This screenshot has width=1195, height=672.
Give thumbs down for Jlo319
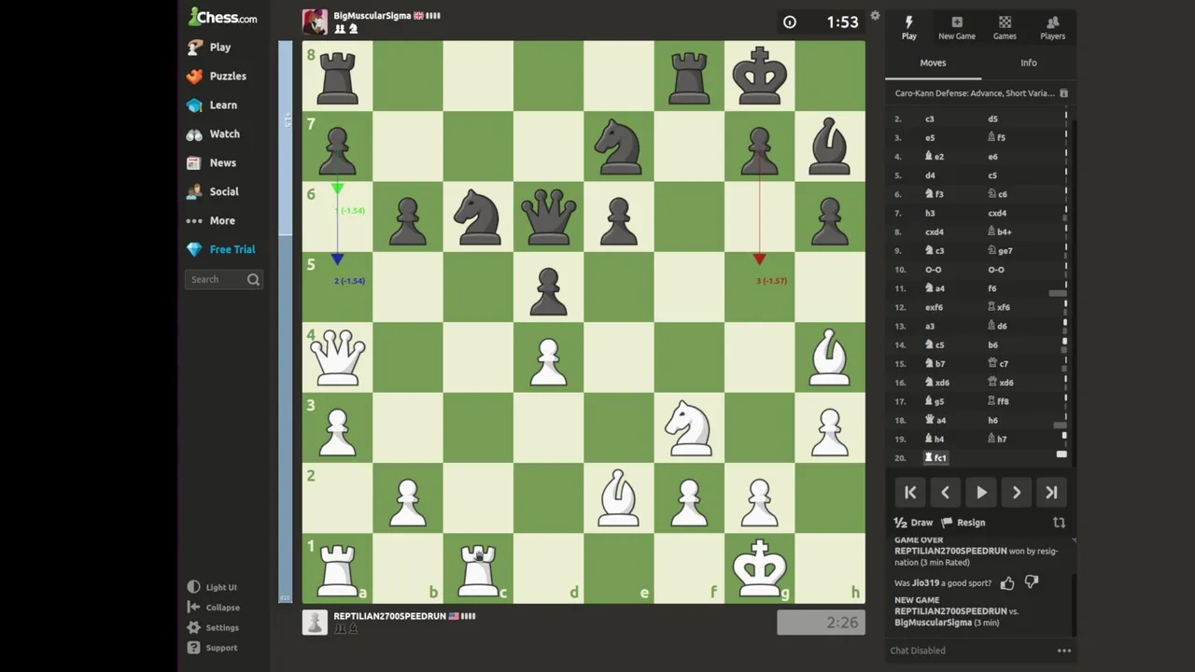pyautogui.click(x=1032, y=583)
